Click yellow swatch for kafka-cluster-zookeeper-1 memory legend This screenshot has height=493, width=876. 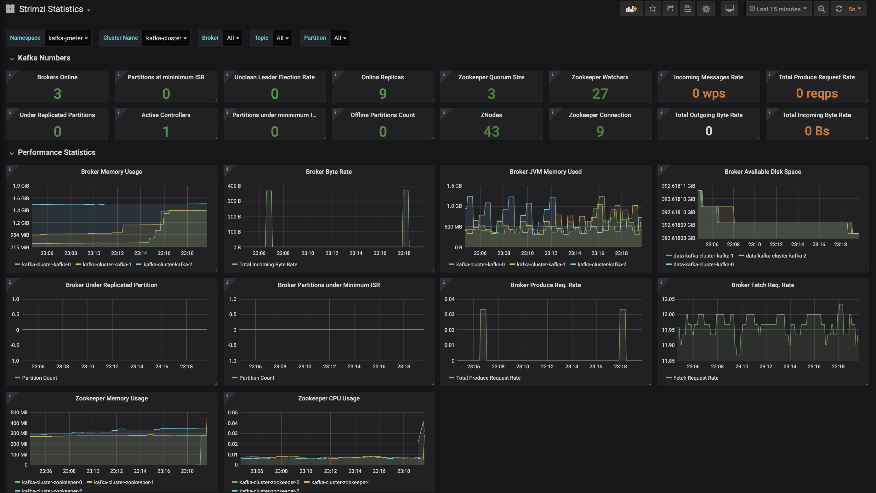coord(90,482)
